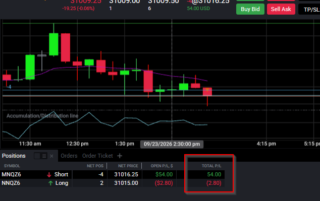This screenshot has width=320, height=201.
Task: Click the Short label in the MNQZ6 row
Action: click(x=61, y=174)
